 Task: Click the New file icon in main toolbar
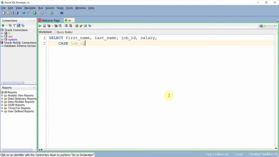[x=4, y=13]
